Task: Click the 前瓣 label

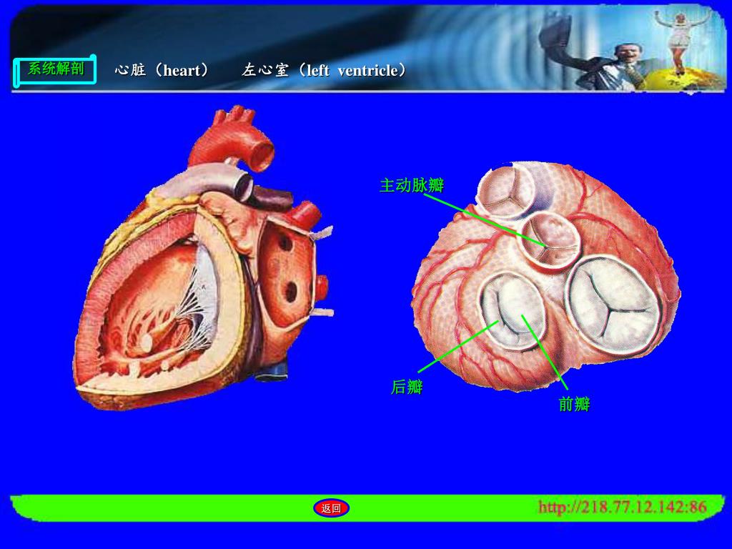Action: (x=574, y=404)
